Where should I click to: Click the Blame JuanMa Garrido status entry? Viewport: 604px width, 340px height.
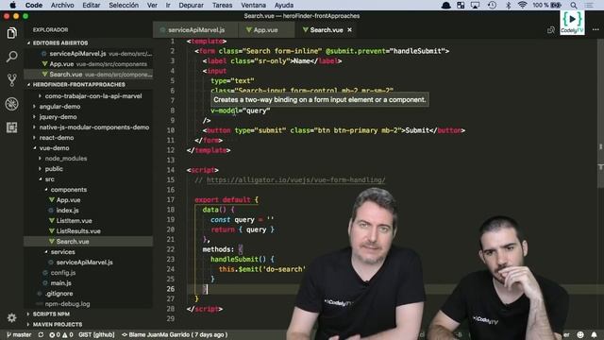click(175, 334)
